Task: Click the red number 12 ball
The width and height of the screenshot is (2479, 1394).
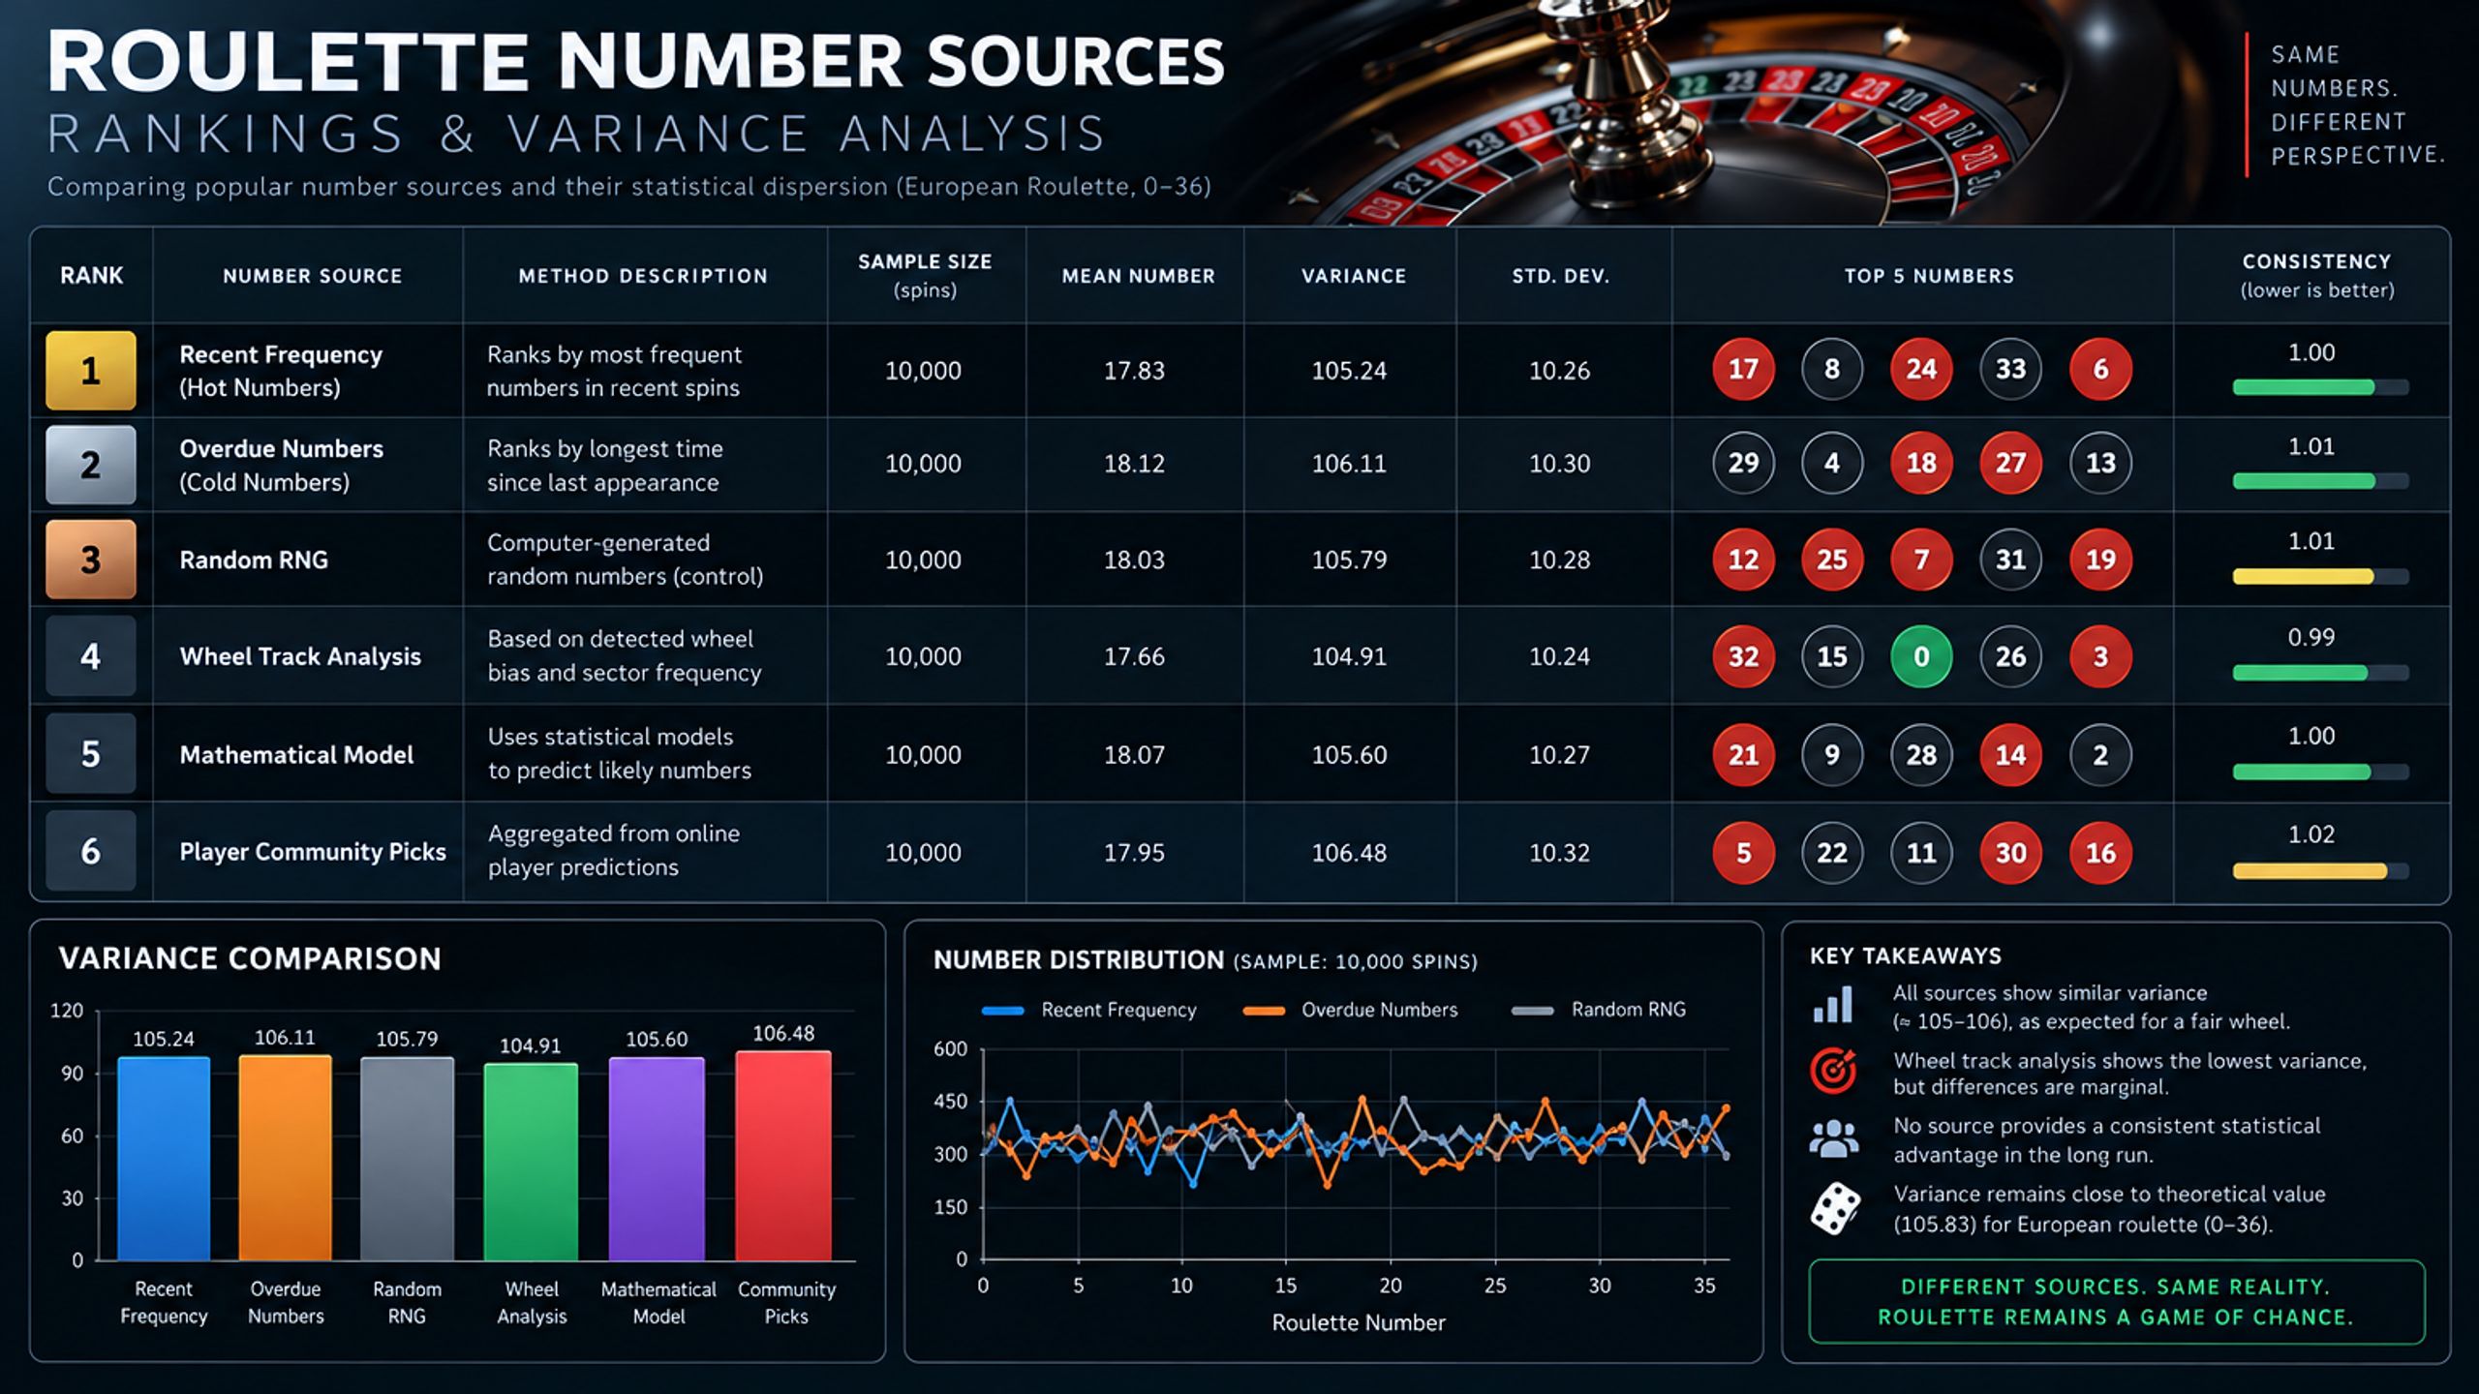Action: pyautogui.click(x=1743, y=560)
